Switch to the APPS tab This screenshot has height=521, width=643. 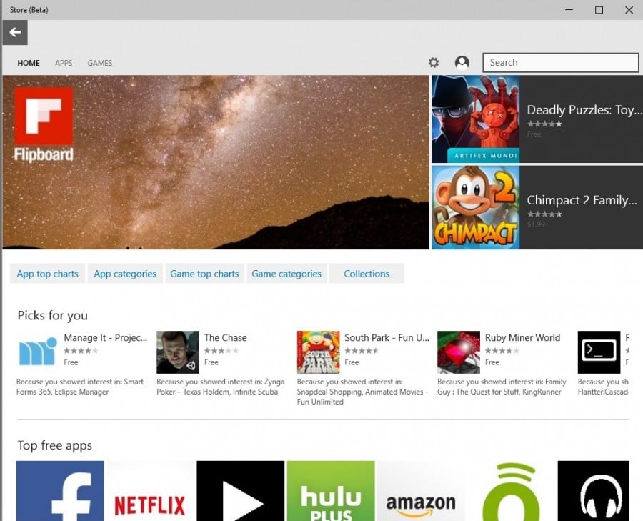point(64,63)
